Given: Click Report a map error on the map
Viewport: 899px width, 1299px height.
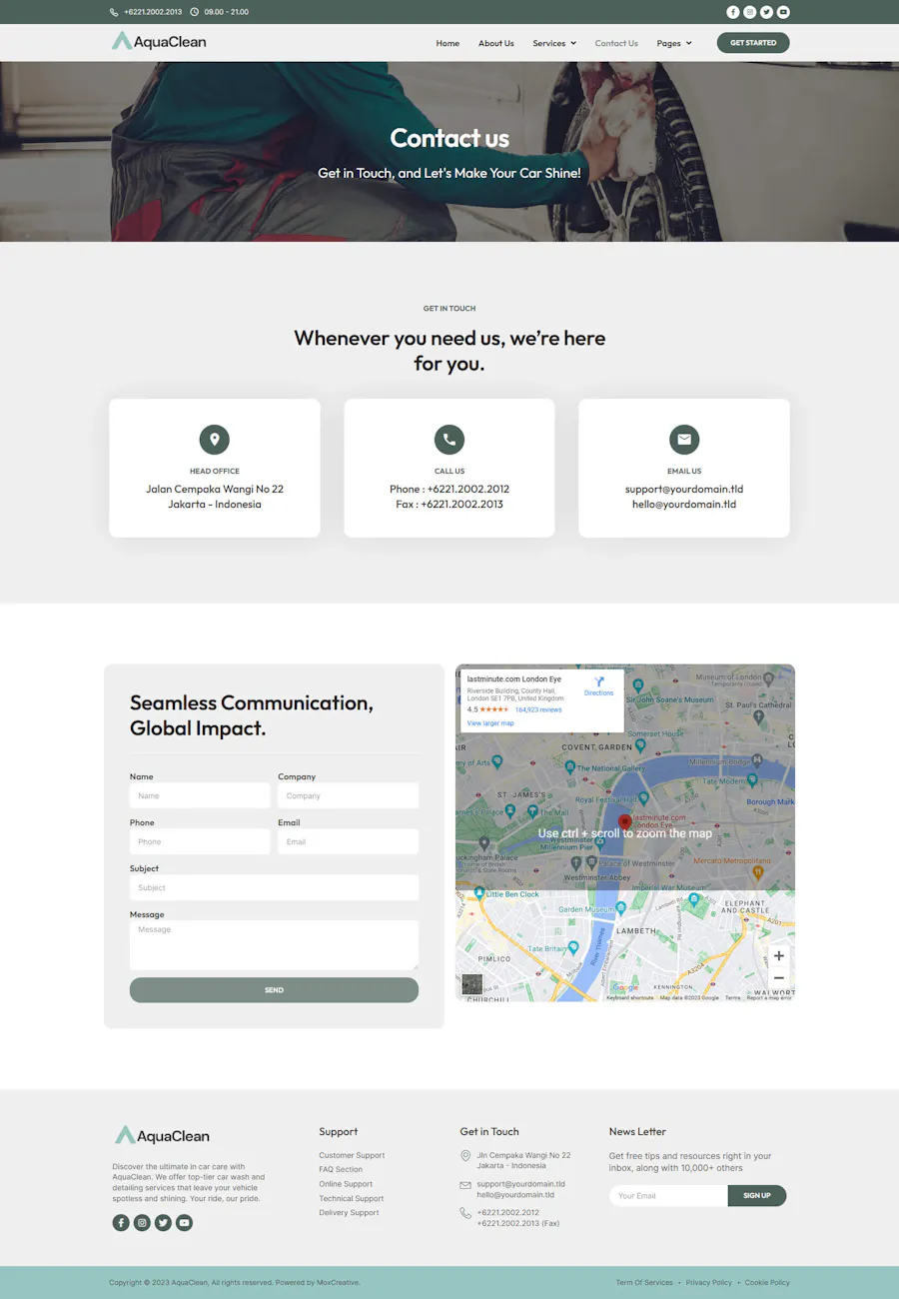Looking at the screenshot, I should pyautogui.click(x=769, y=997).
